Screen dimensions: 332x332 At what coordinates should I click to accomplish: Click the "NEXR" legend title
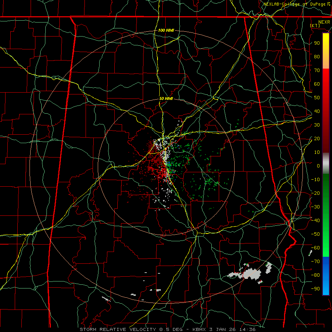click(324, 22)
